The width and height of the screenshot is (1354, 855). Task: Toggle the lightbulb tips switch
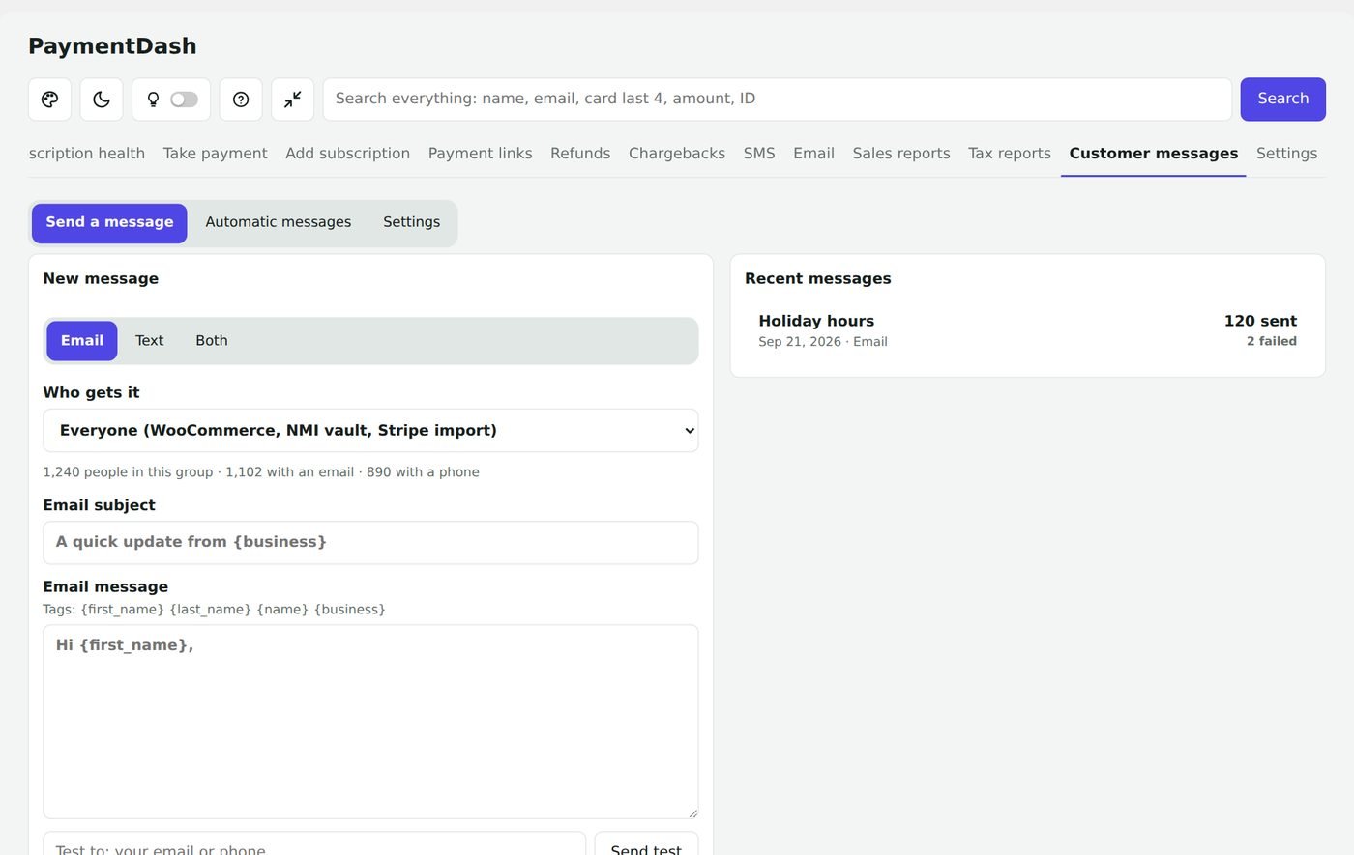pyautogui.click(x=184, y=100)
